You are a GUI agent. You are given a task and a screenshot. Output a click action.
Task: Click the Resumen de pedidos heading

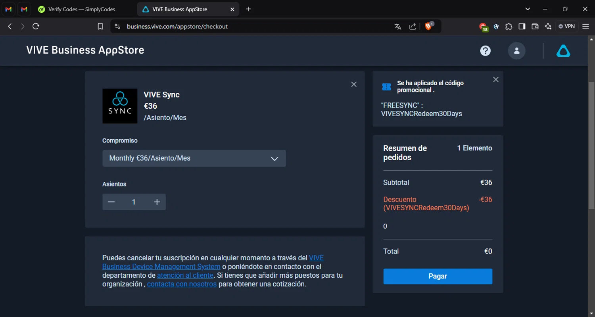pos(405,153)
